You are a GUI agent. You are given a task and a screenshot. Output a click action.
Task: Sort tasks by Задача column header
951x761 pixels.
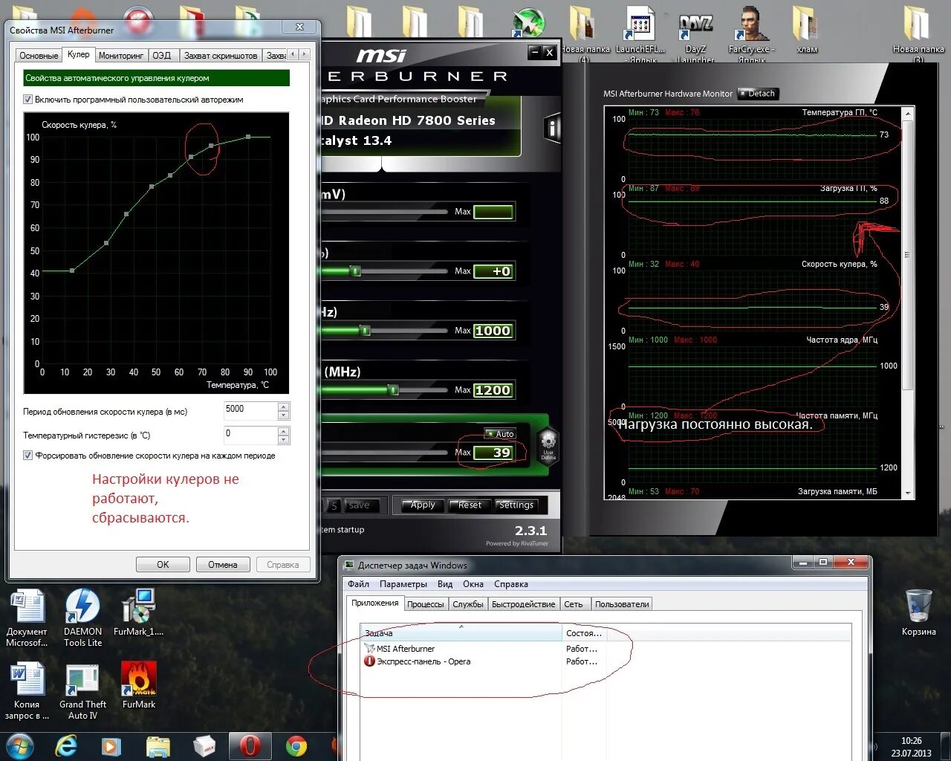pos(461,633)
